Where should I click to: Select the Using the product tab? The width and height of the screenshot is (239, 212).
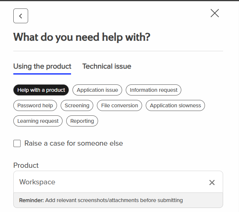click(42, 66)
